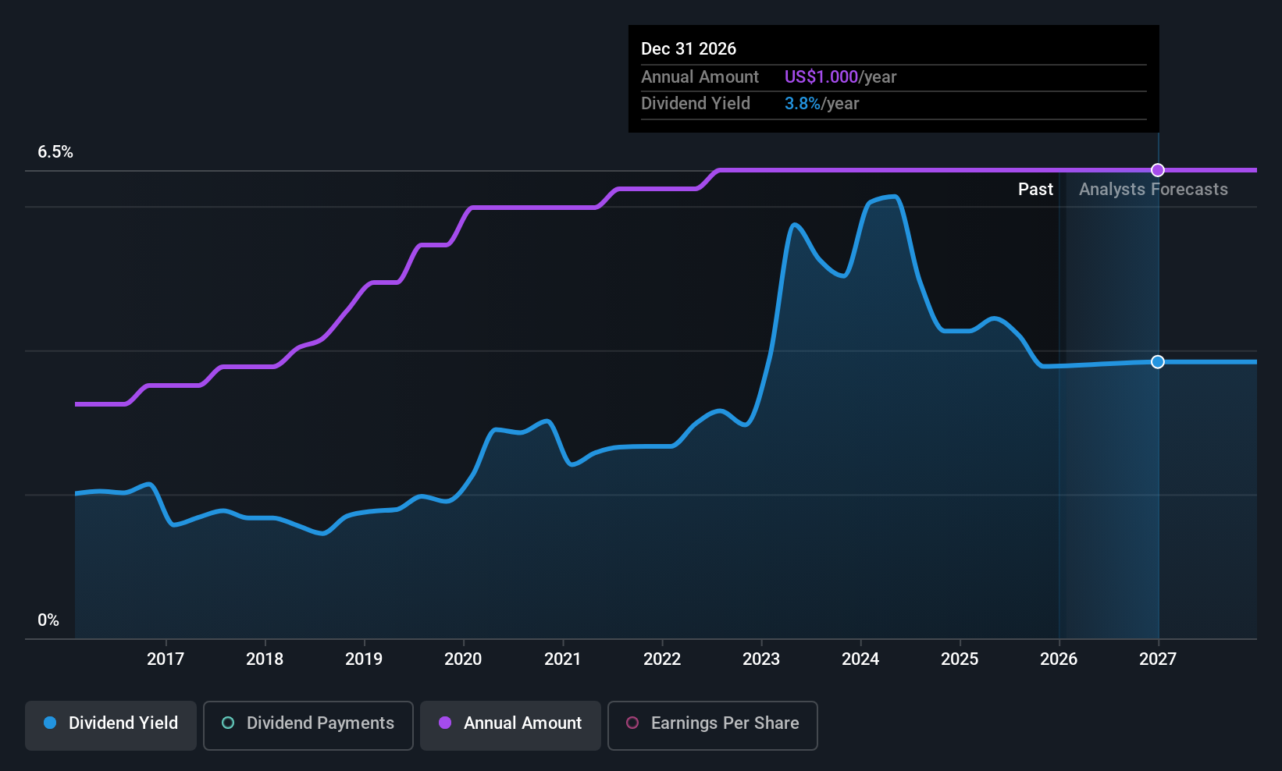Click the 2017 x-axis label
This screenshot has height=771, width=1282.
(x=166, y=659)
